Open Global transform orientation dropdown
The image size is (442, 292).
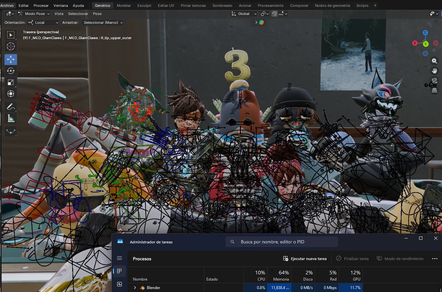pyautogui.click(x=244, y=14)
